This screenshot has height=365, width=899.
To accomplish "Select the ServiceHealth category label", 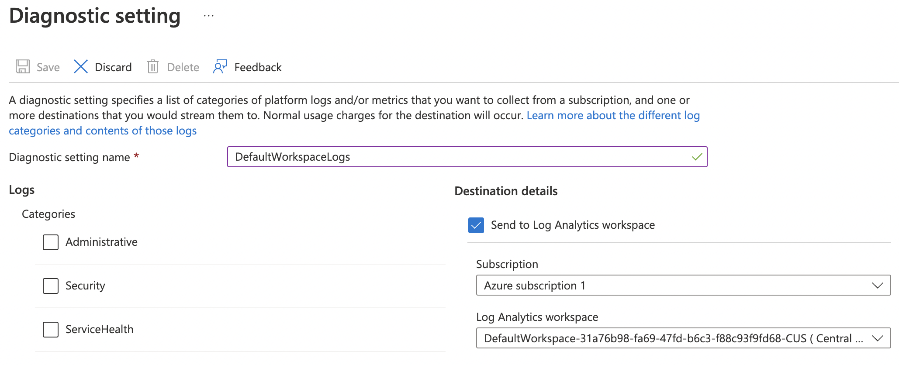I will (99, 329).
